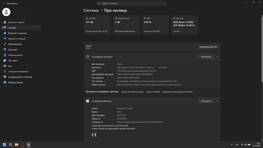Viewport: 263px width, 148px height.
Task: Click the magnifier icon in search box
Action: 99,3
